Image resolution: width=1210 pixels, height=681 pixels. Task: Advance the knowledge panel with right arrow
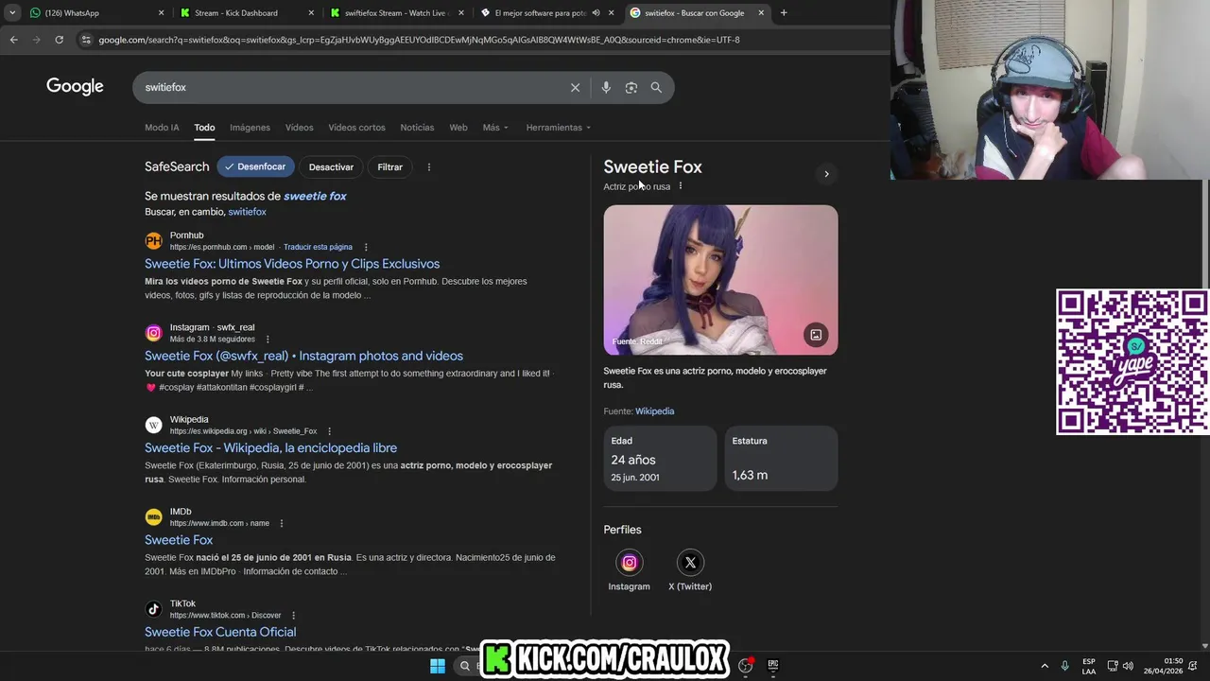click(x=826, y=174)
